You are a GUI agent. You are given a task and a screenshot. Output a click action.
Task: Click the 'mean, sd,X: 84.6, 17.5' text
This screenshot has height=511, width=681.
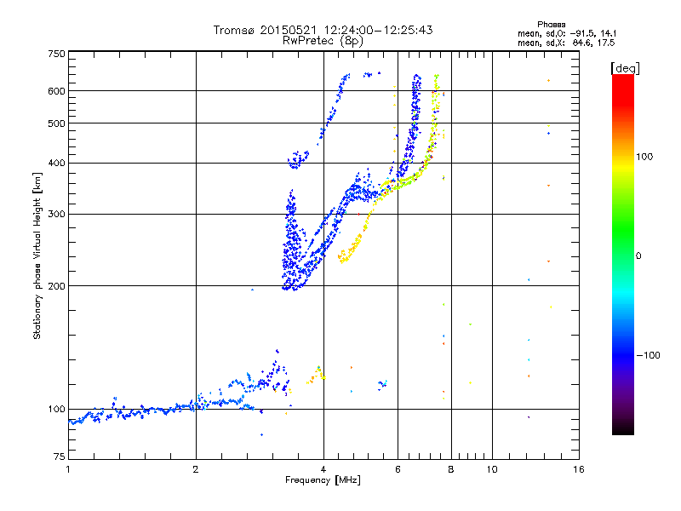tap(566, 43)
